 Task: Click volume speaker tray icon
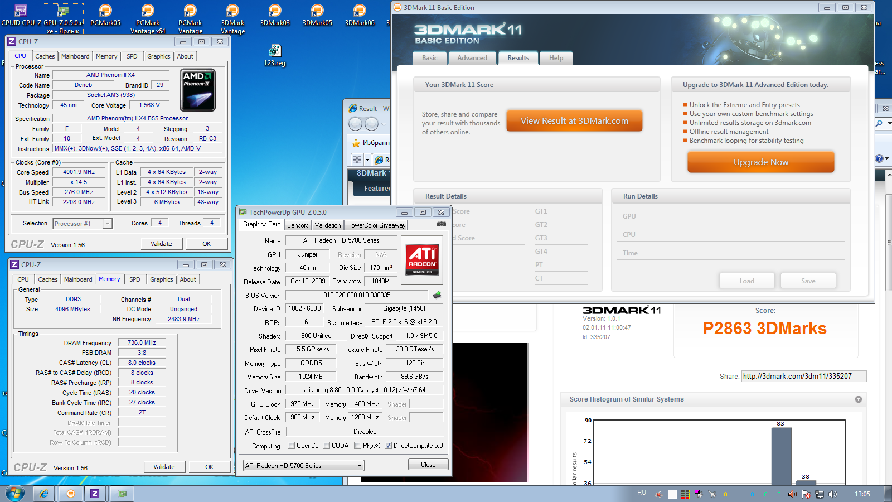pos(833,494)
